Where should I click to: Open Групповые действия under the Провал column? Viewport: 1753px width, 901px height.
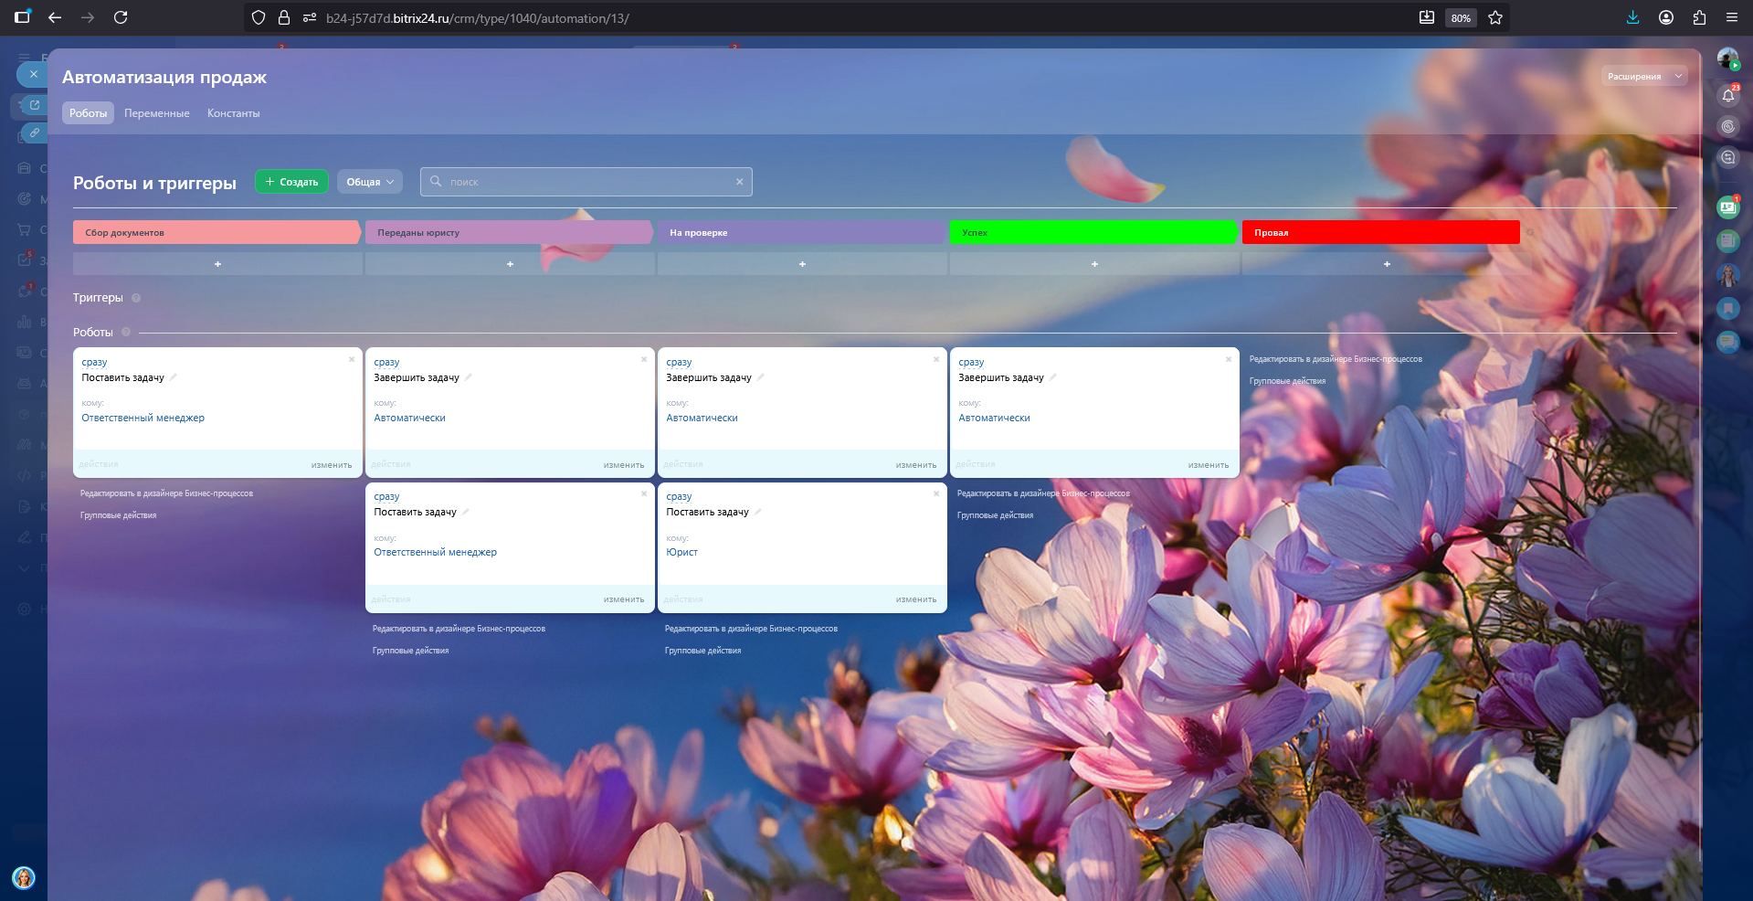click(1287, 381)
